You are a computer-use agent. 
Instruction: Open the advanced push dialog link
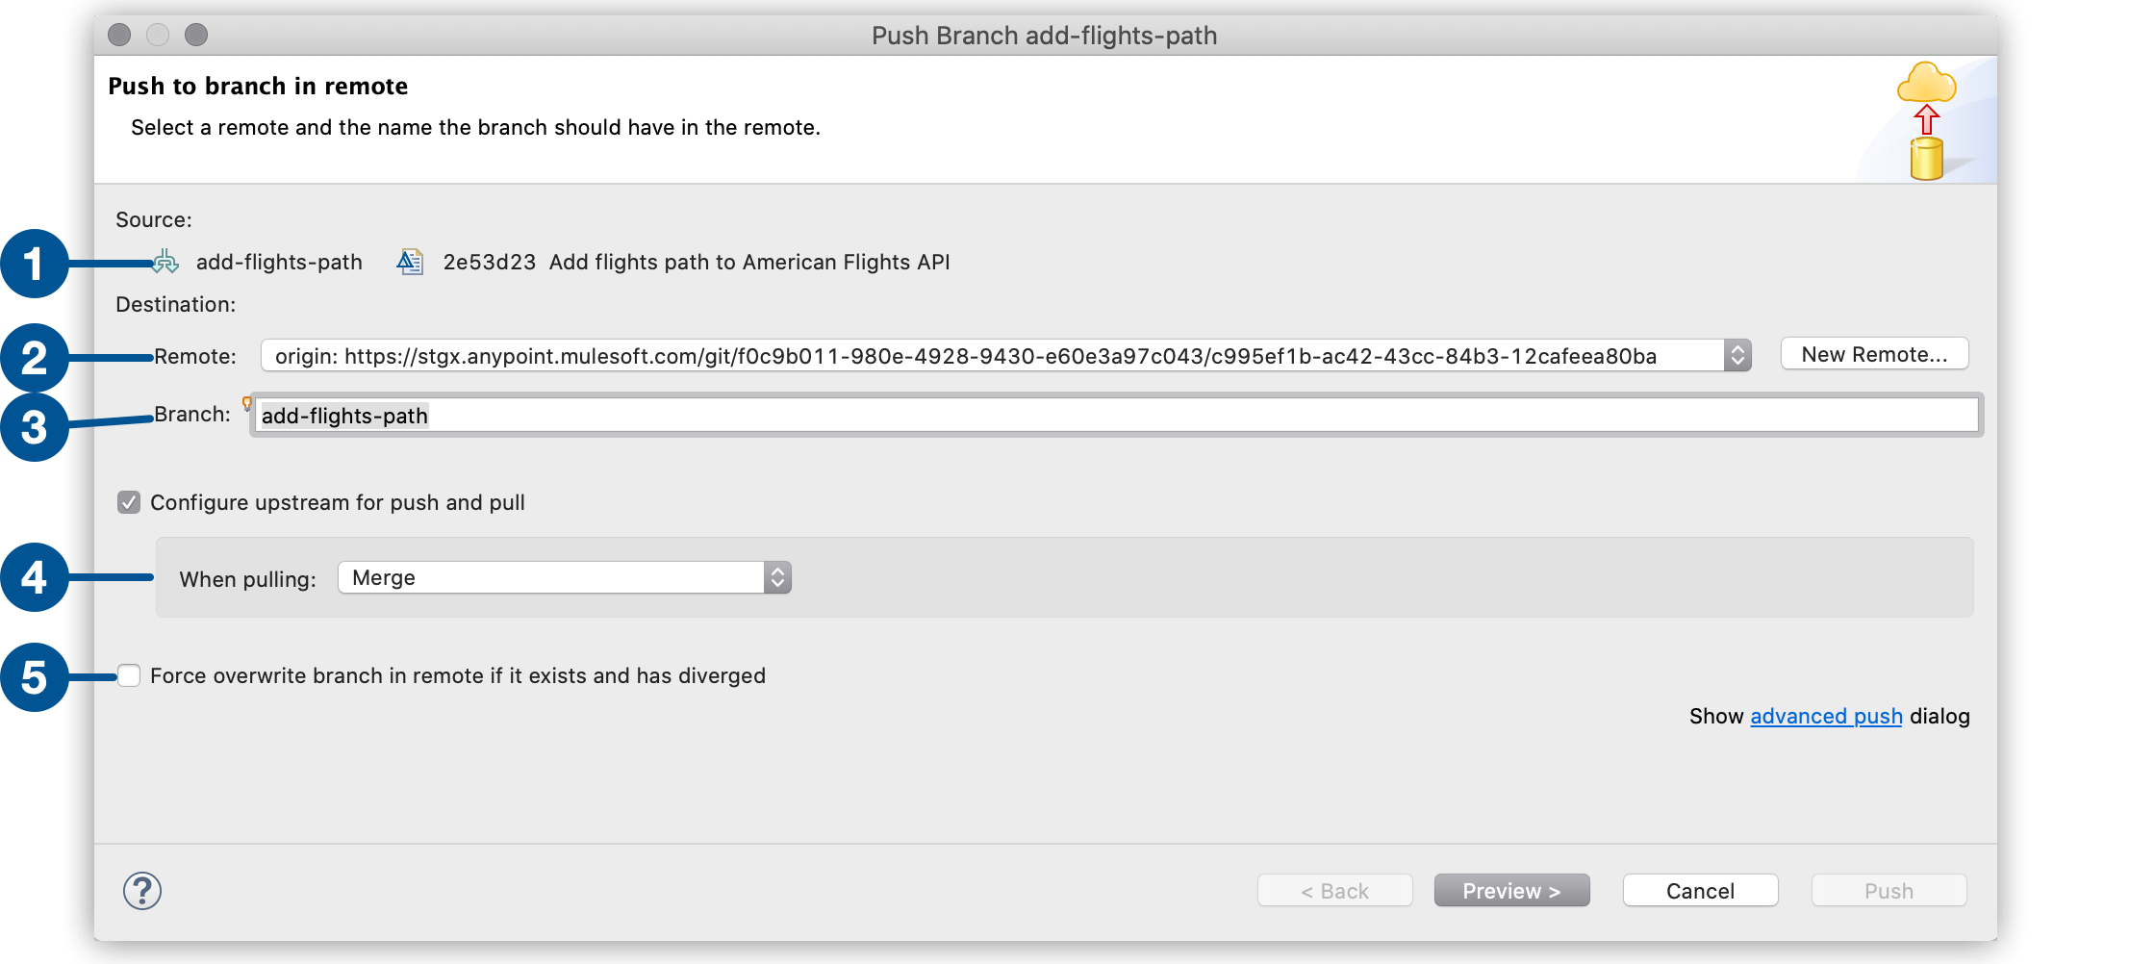pyautogui.click(x=1825, y=716)
